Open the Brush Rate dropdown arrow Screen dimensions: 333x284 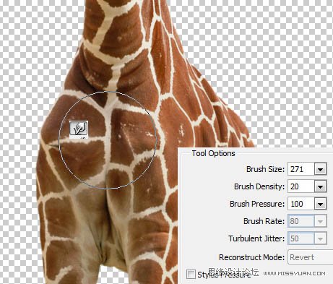click(320, 221)
